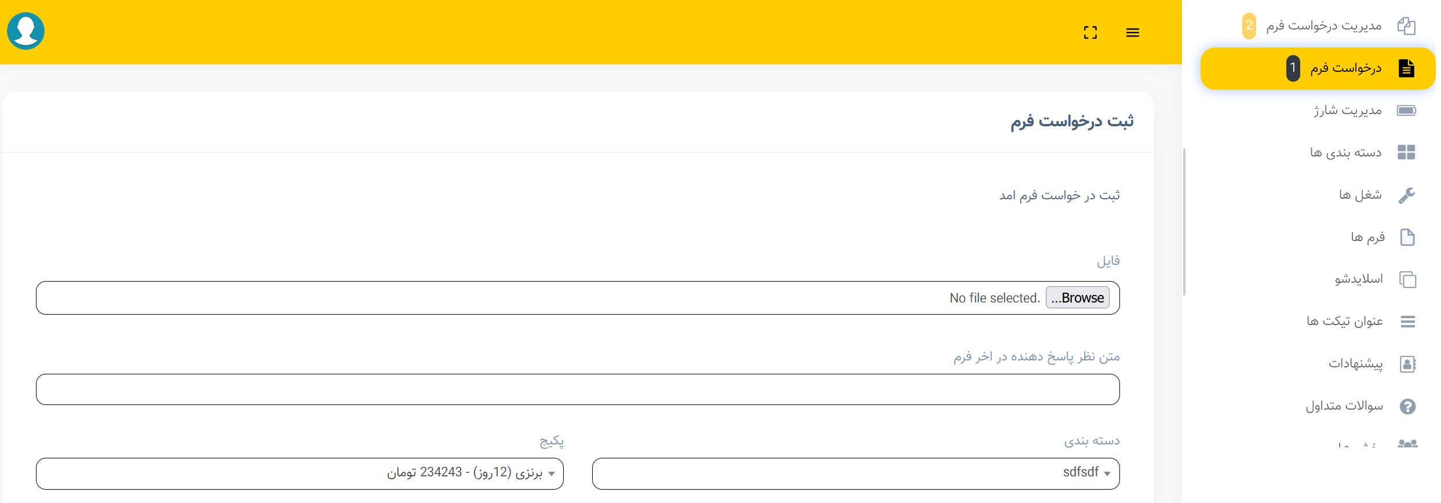Click the user profile avatar icon
The width and height of the screenshot is (1441, 503).
coord(25,31)
